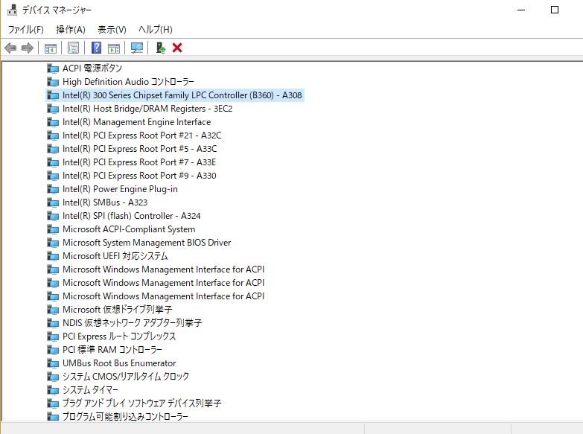The width and height of the screenshot is (583, 434).
Task: Click the icon beside UMBus Root Bus Enumerator
Action: coord(53,363)
